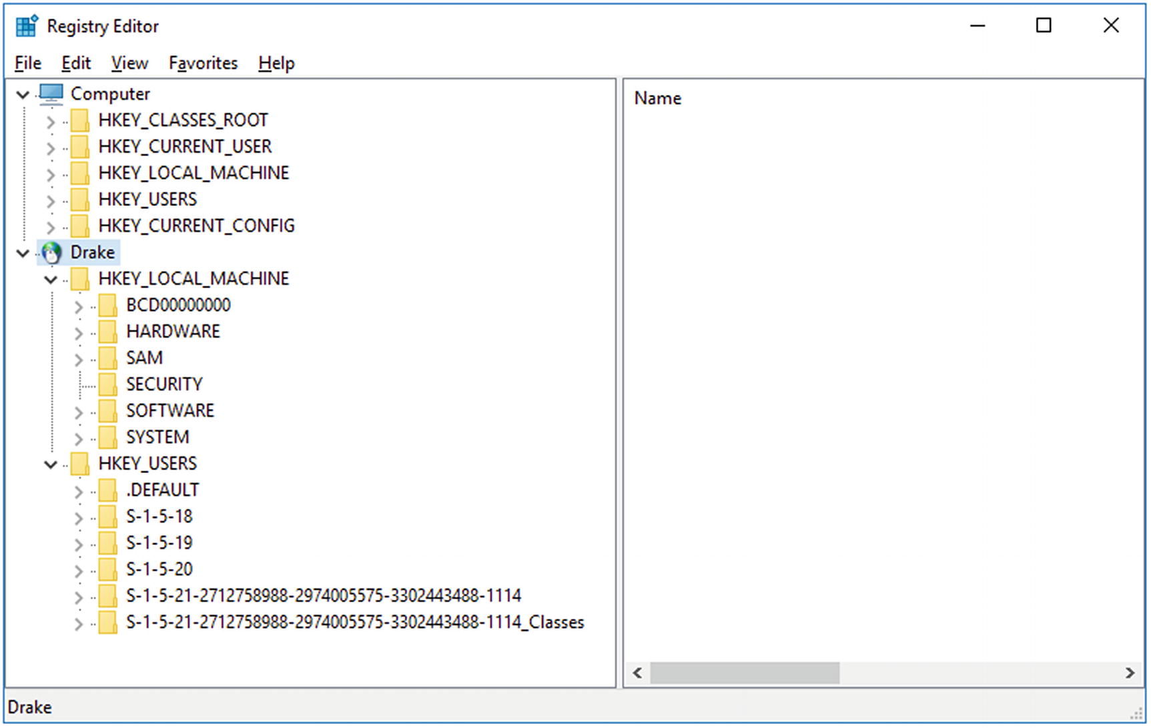1151x728 pixels.
Task: Click the scroll right arrow in right pane
Action: pos(1130,673)
